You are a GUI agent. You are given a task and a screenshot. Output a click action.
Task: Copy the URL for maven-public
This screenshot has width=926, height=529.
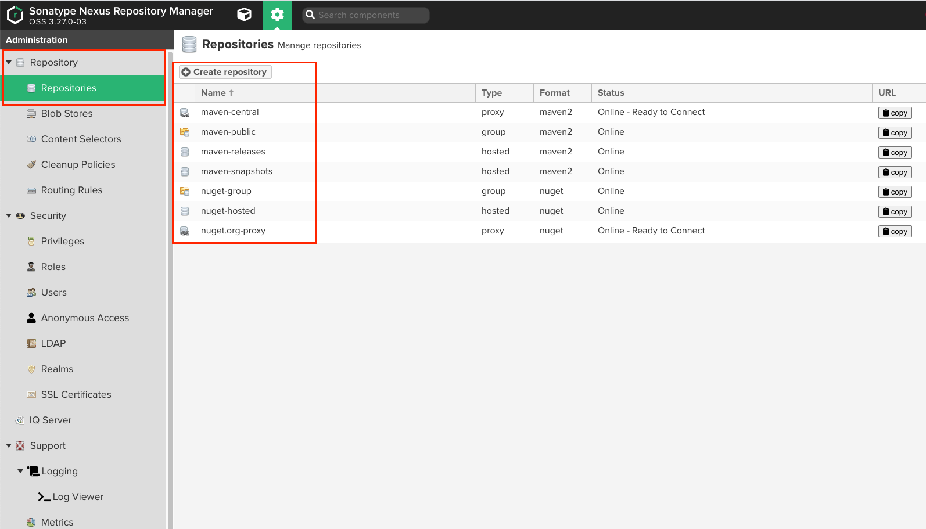point(895,133)
